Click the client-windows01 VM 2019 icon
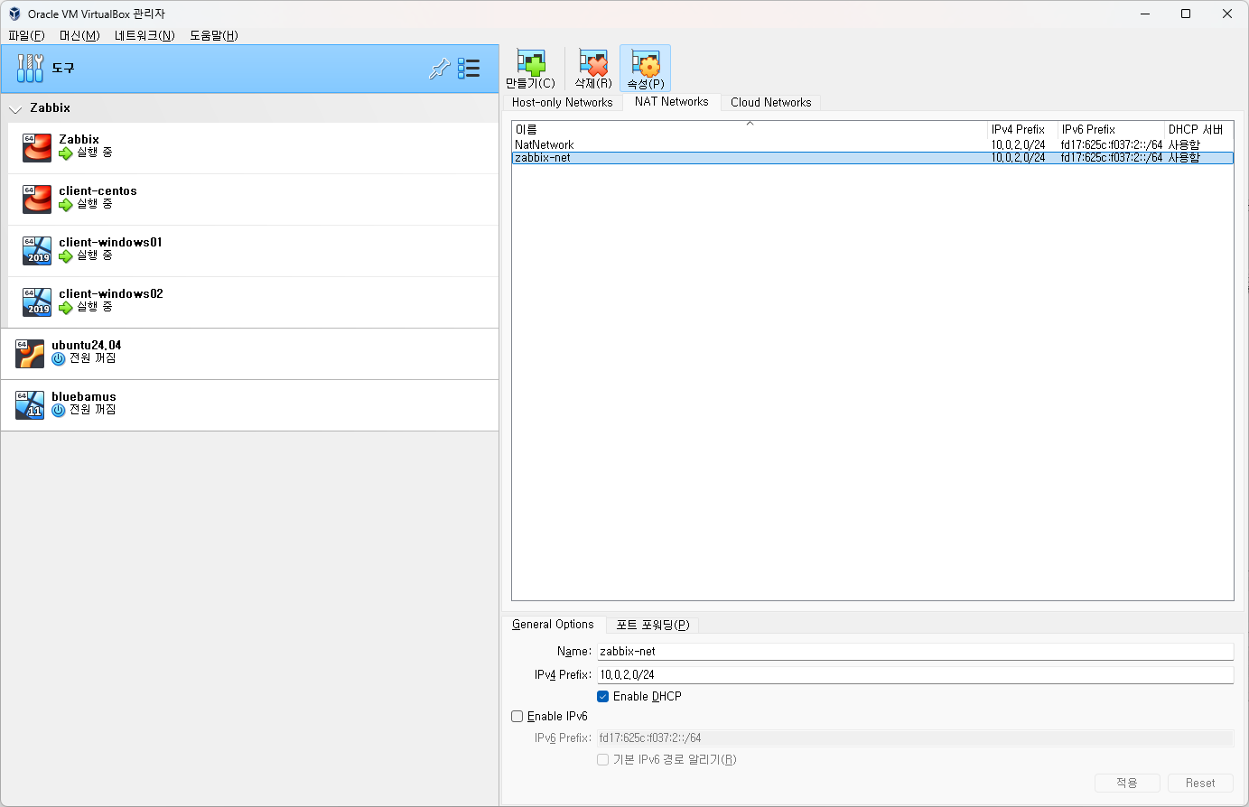 click(x=37, y=250)
